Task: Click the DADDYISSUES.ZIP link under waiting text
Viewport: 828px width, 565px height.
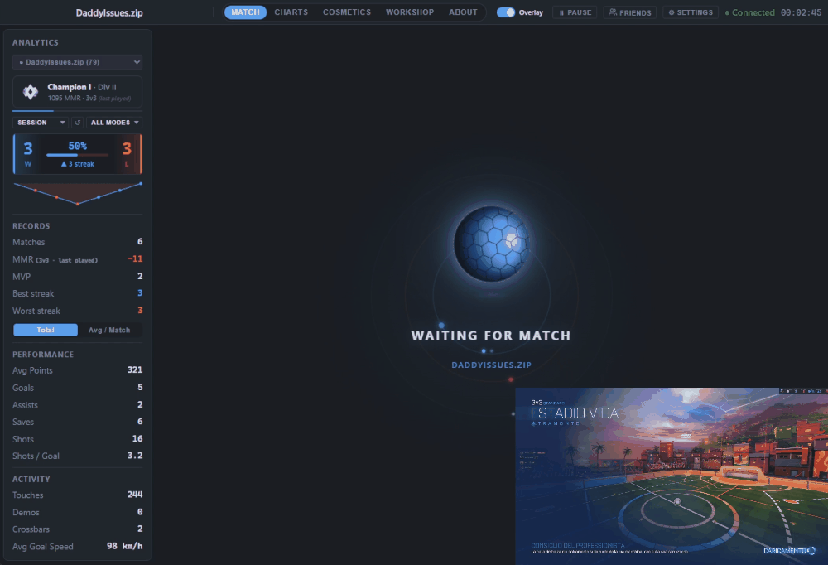Action: pyautogui.click(x=492, y=365)
